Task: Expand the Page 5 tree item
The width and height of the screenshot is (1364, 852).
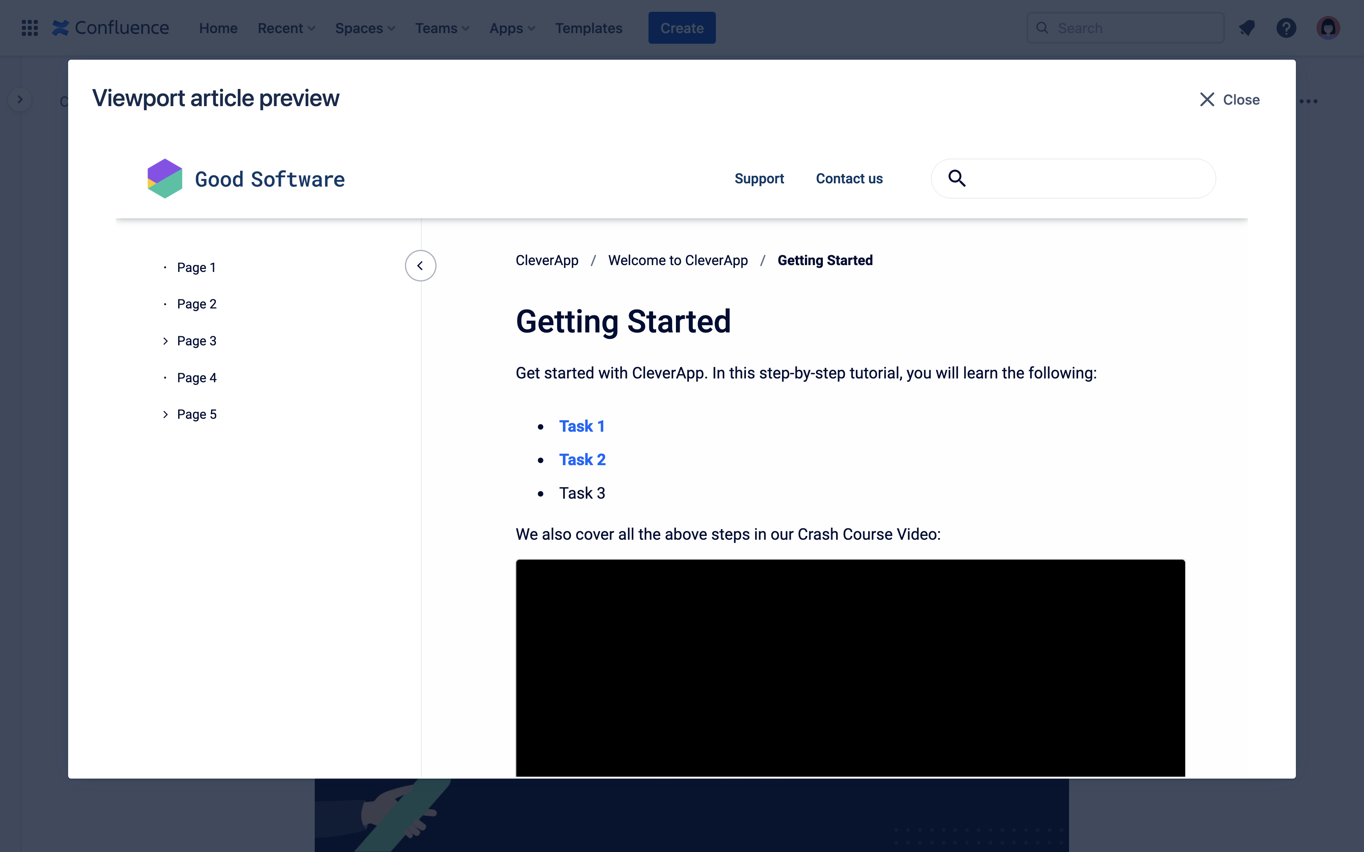Action: coord(165,415)
